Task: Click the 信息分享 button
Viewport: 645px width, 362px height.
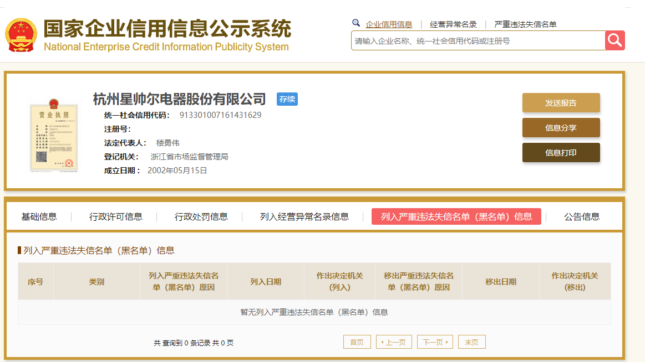Action: (x=561, y=128)
